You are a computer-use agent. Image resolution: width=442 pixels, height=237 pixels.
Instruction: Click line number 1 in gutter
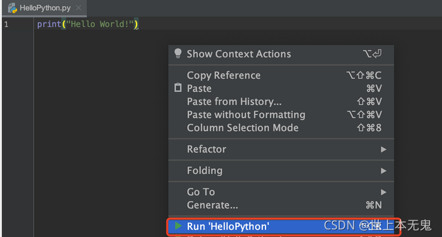[6, 24]
